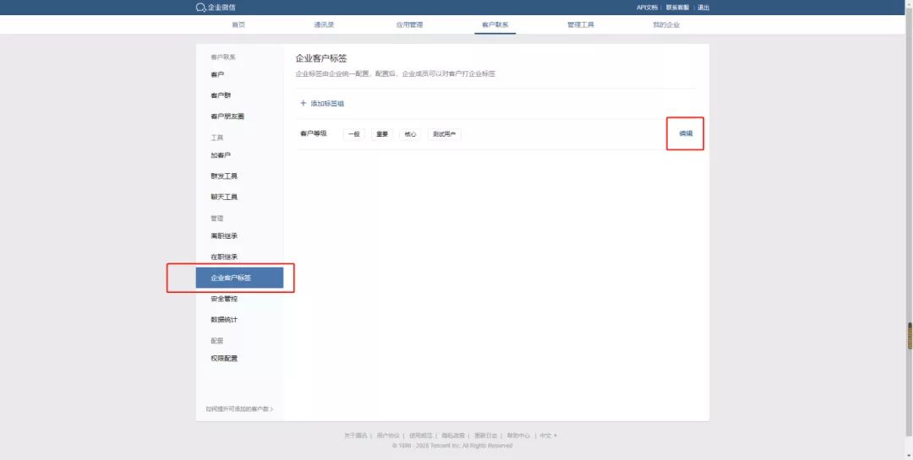This screenshot has width=913, height=460.
Task: Click the 企业微信 logo icon
Action: click(201, 8)
